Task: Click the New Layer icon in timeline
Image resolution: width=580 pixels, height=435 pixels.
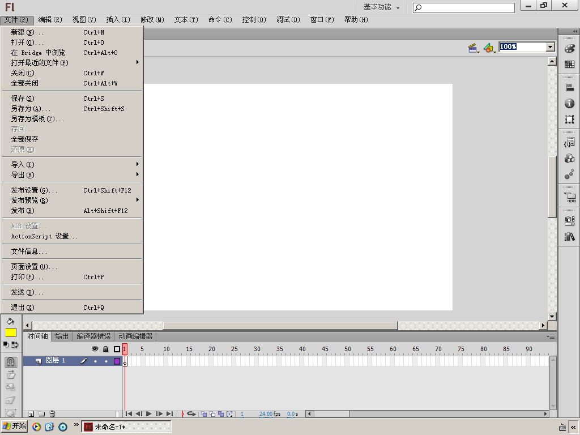Action: 31,414
